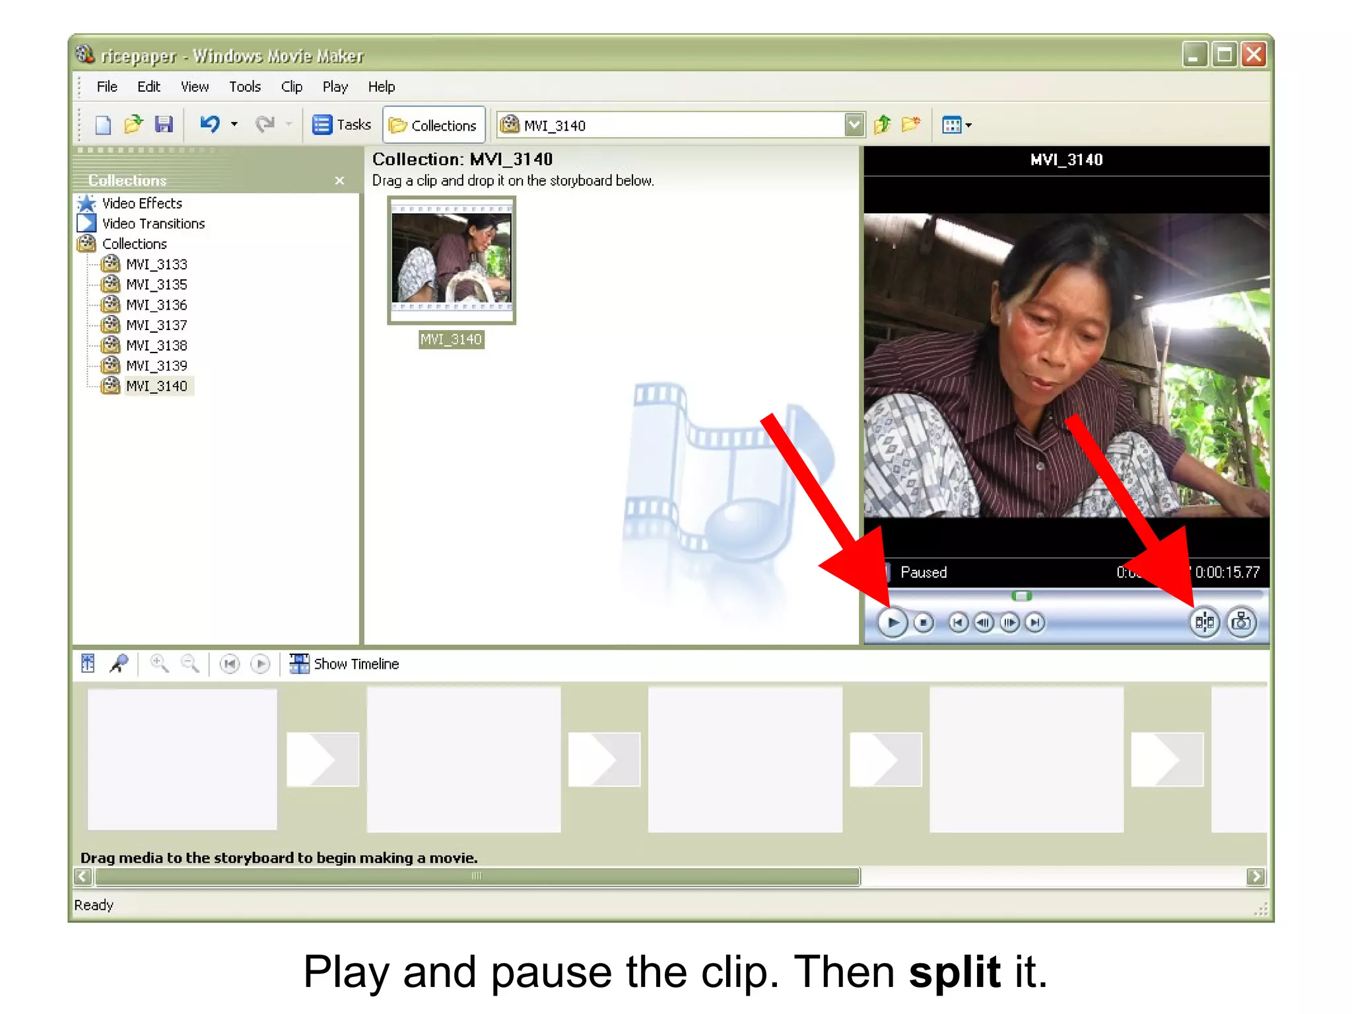Step to the previous frame
The height and width of the screenshot is (1014, 1352).
984,623
